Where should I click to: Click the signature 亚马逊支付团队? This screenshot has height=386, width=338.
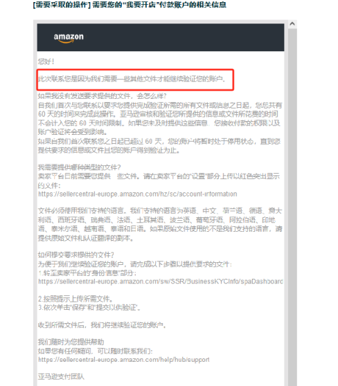pos(61,376)
